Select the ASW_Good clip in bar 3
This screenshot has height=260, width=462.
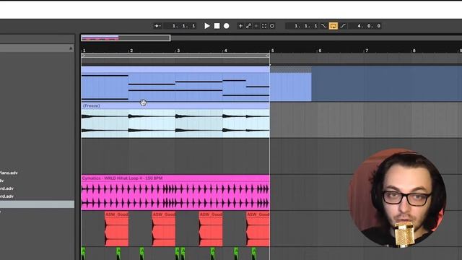pos(211,229)
